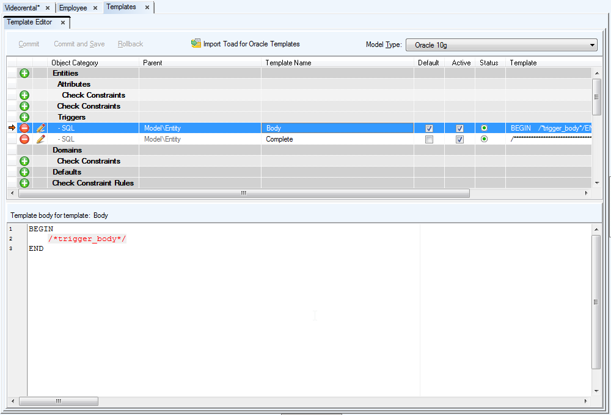Delete the Body SQL template row
611x415 pixels.
coord(24,128)
